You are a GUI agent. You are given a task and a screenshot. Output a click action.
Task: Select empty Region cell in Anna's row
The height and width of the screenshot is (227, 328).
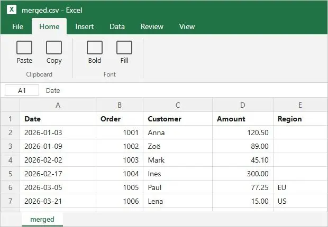click(x=300, y=133)
